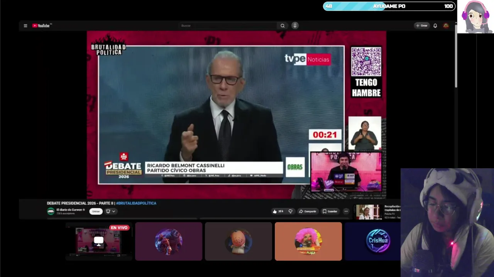This screenshot has width=494, height=277.
Task: Open the account avatar menu
Action: pyautogui.click(x=446, y=26)
